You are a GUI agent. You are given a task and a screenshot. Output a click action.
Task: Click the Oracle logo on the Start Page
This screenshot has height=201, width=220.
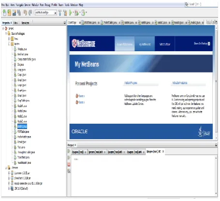[x=80, y=131]
